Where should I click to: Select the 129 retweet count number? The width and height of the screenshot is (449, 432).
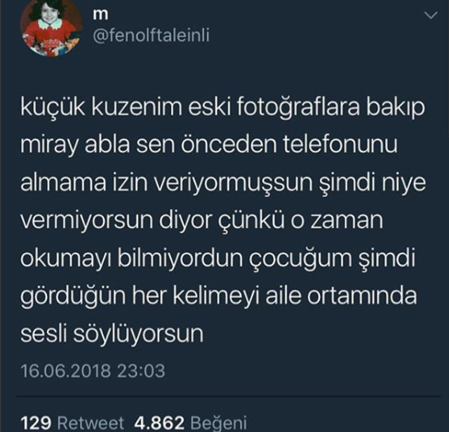click(36, 423)
